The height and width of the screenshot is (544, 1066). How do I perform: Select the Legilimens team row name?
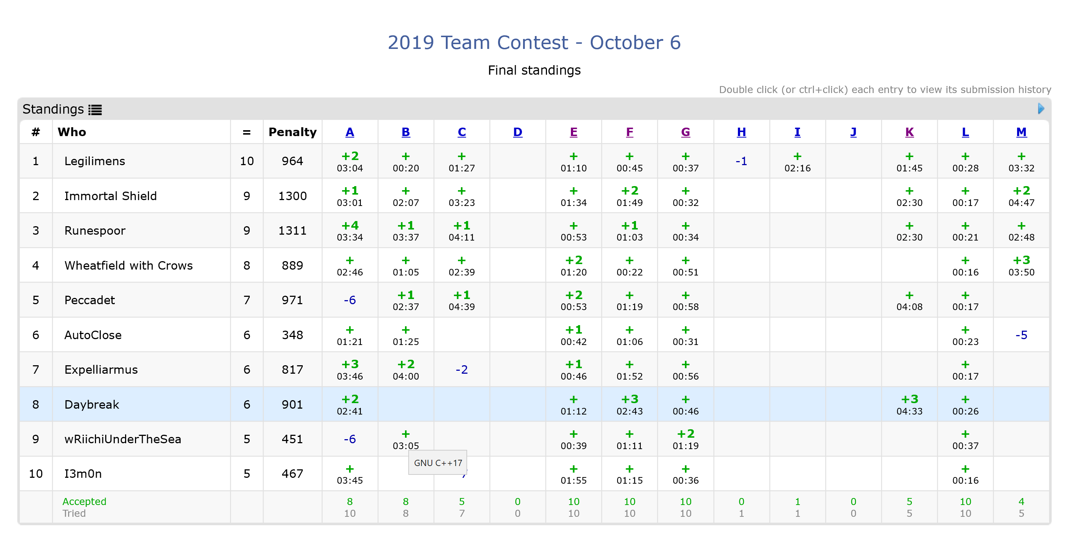pyautogui.click(x=95, y=161)
